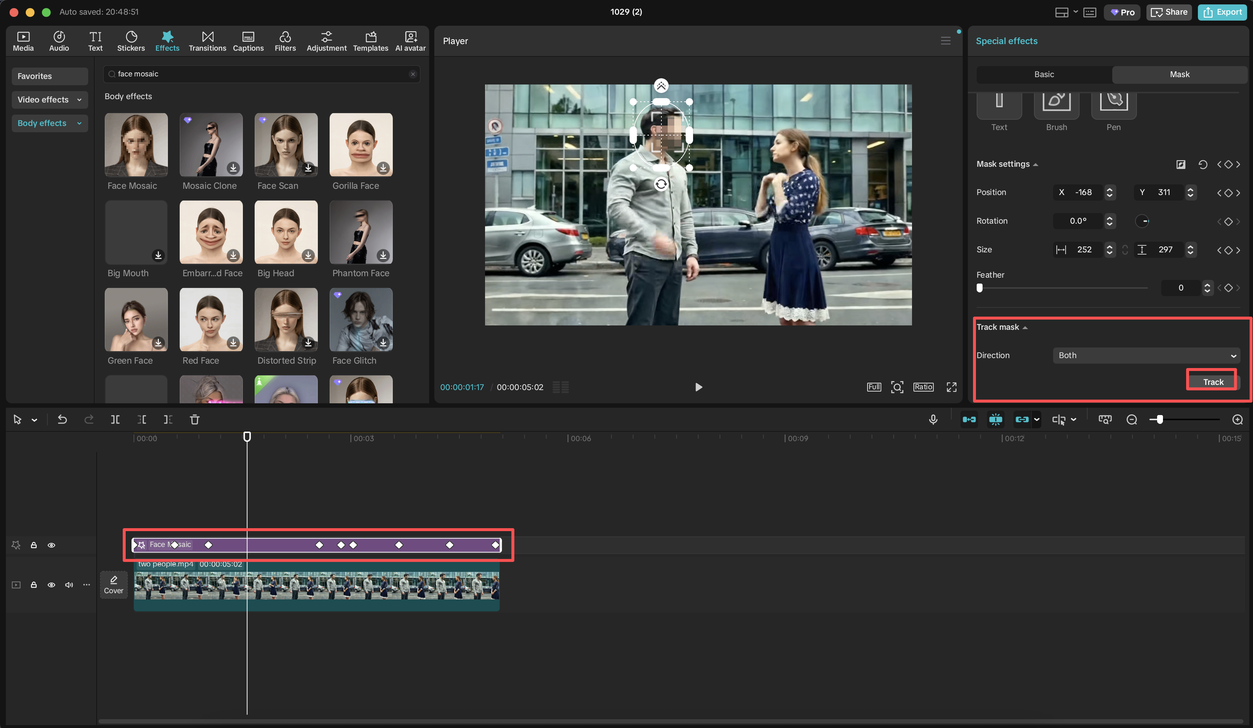Click the fullscreen player expand icon
The height and width of the screenshot is (728, 1253).
[951, 387]
